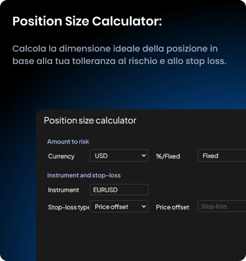
Task: Focus the EURUSD instrument field
Action: click(119, 190)
